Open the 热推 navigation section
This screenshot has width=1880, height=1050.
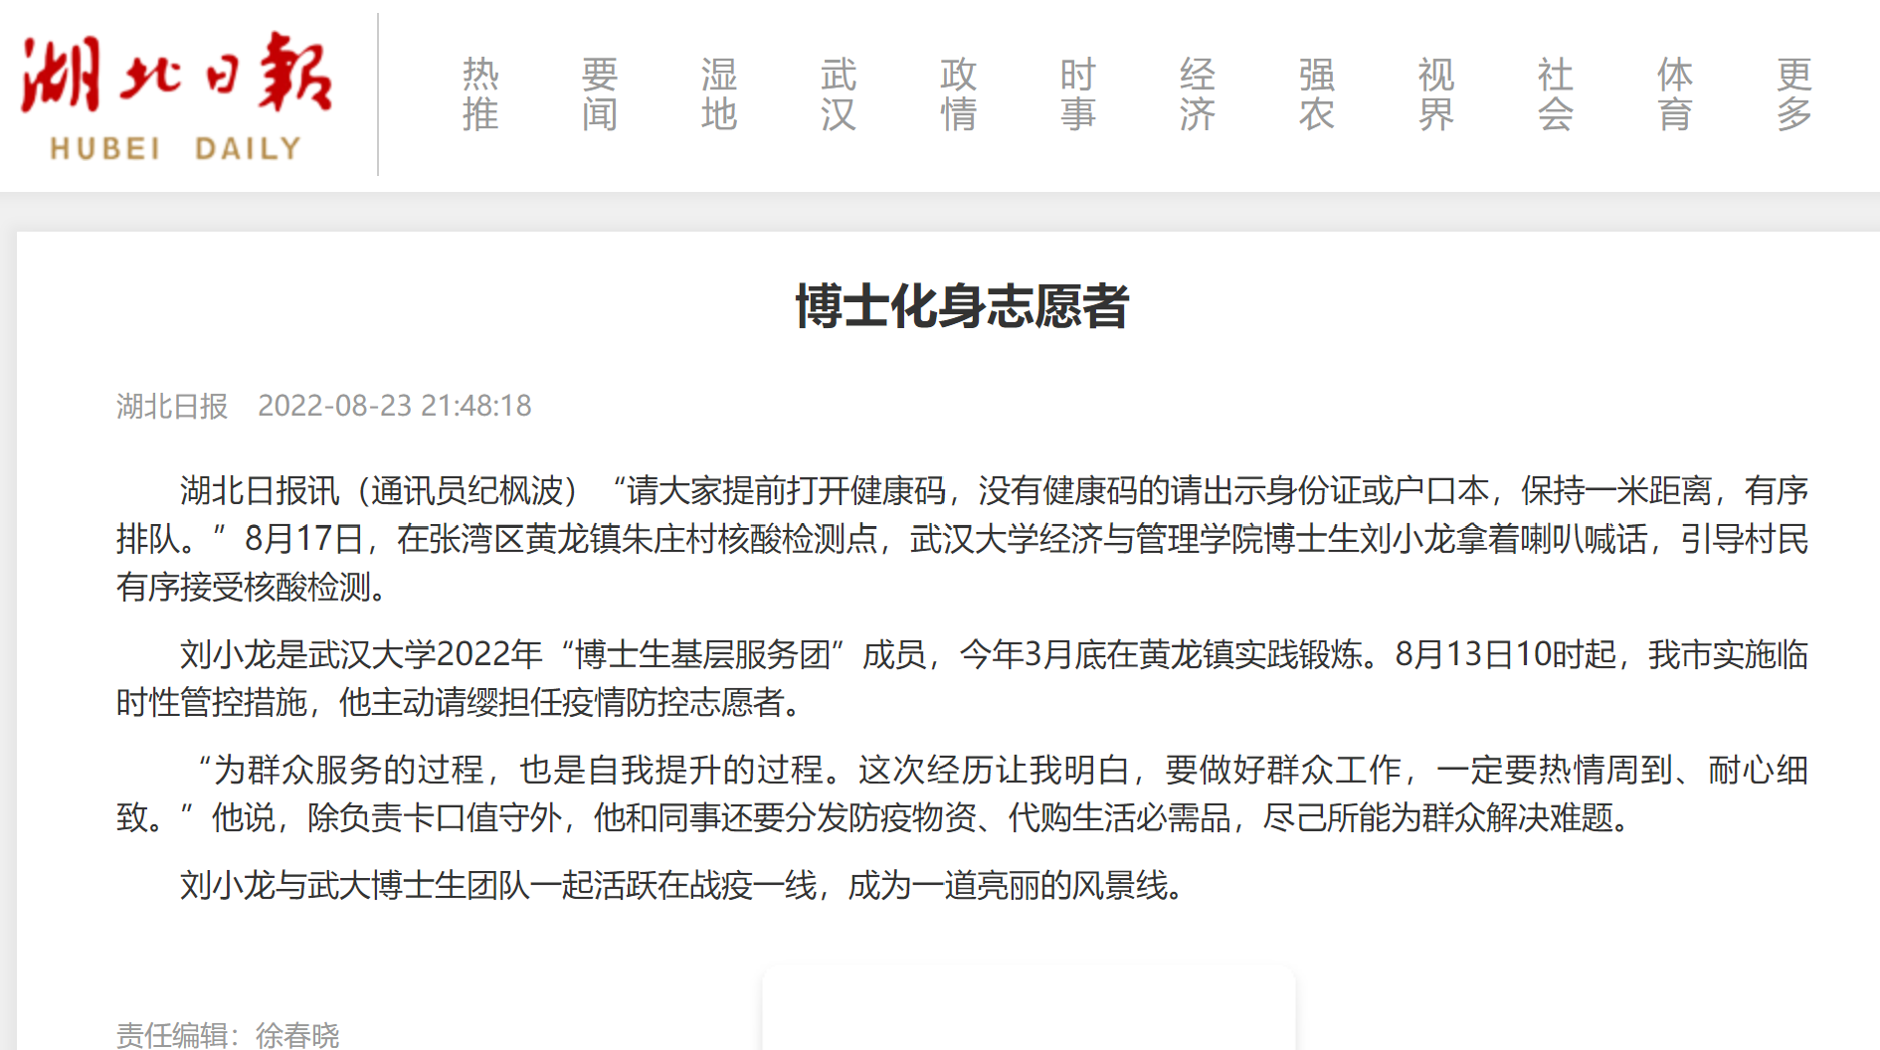point(480,94)
